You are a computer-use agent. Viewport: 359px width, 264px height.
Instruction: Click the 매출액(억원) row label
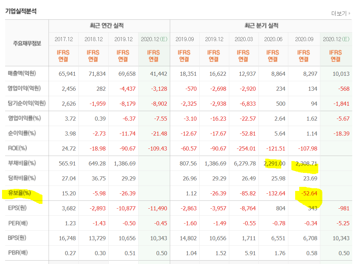pyautogui.click(x=22, y=73)
